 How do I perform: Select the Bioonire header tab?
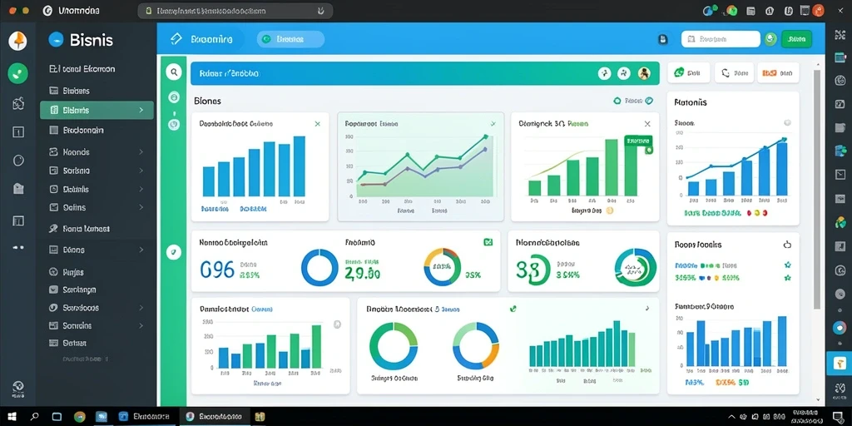(202, 39)
